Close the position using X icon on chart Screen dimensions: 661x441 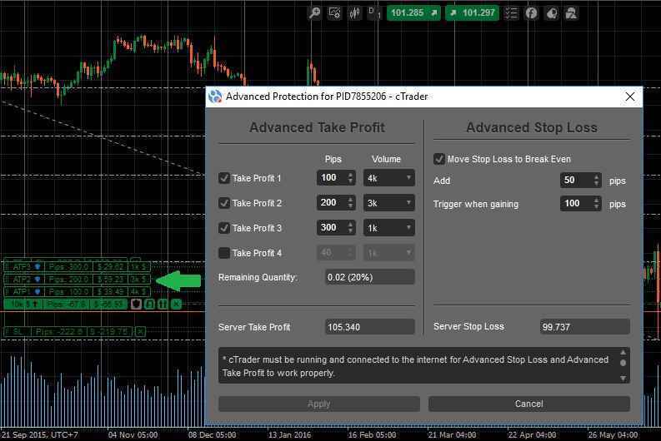click(176, 305)
